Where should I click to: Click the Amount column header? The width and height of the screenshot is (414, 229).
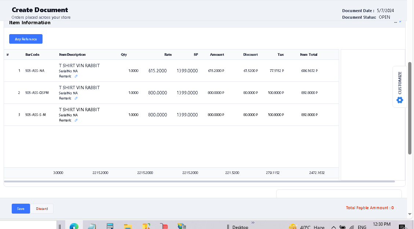[x=217, y=55]
